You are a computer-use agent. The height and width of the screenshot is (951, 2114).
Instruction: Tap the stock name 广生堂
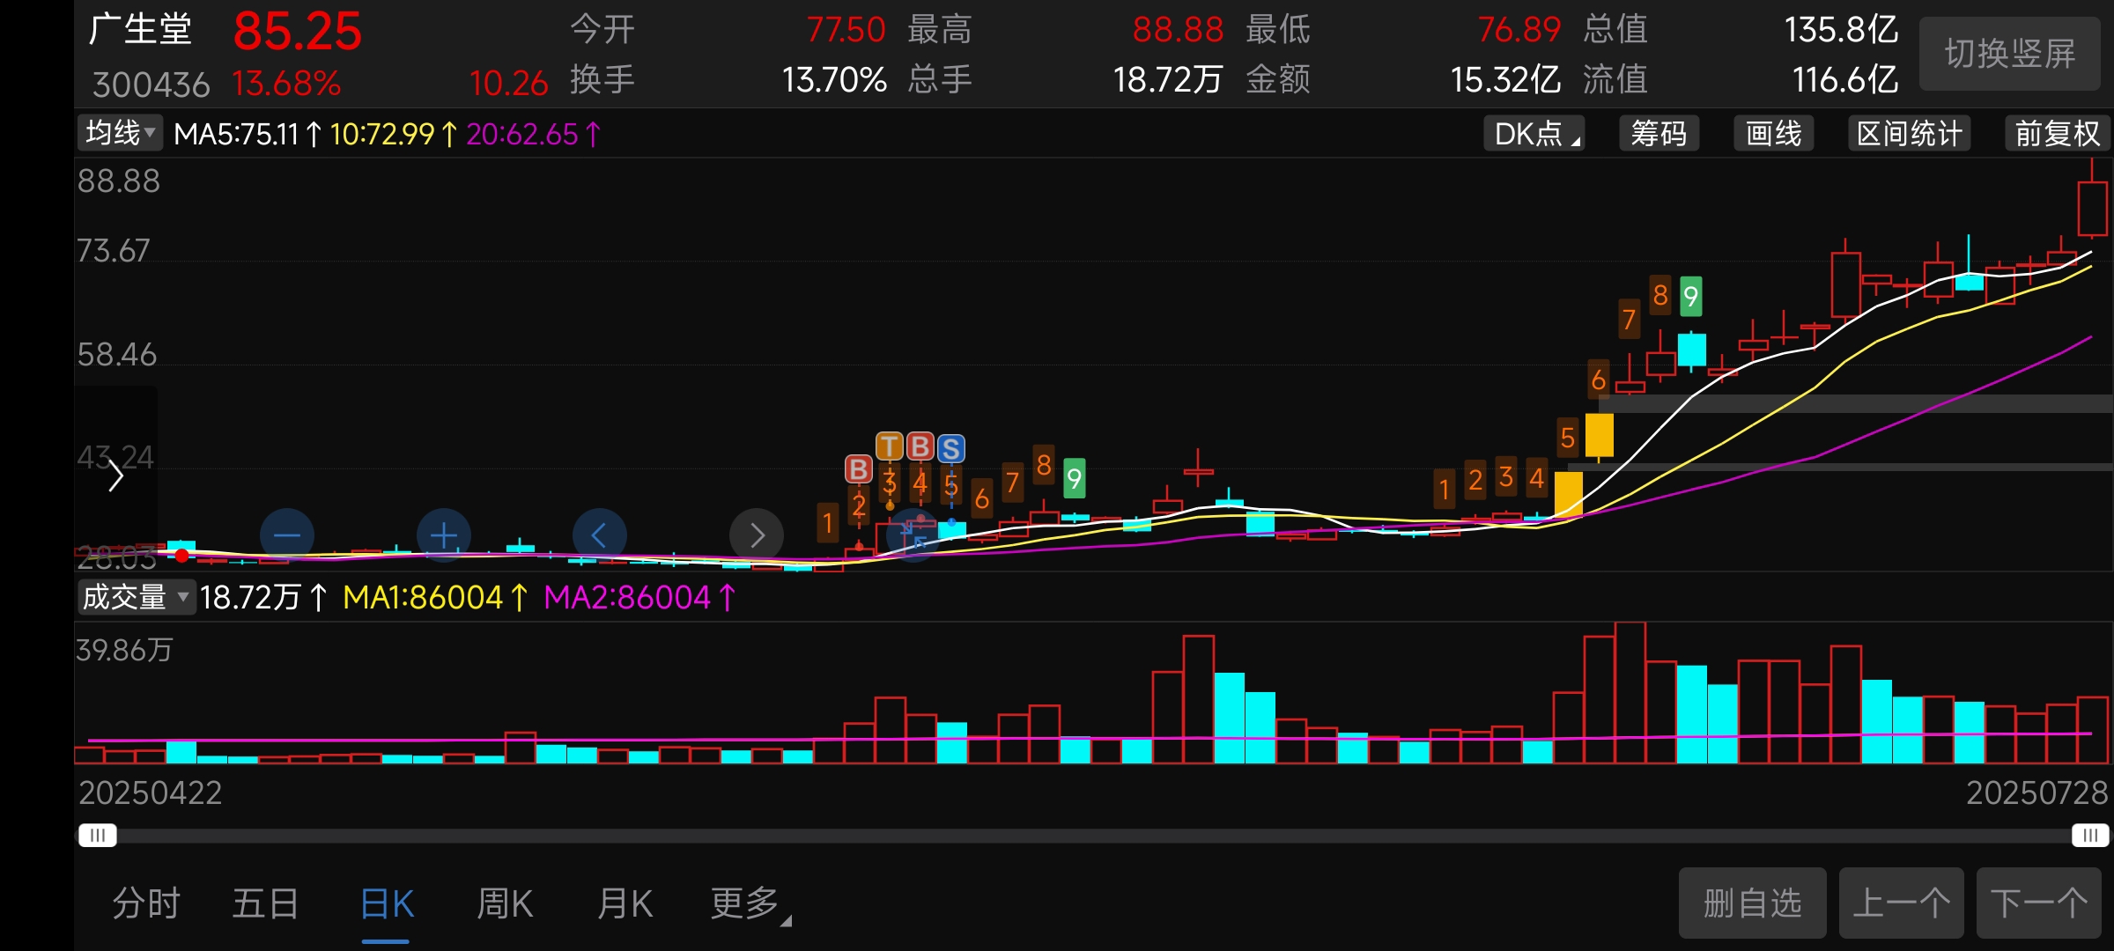[x=140, y=29]
